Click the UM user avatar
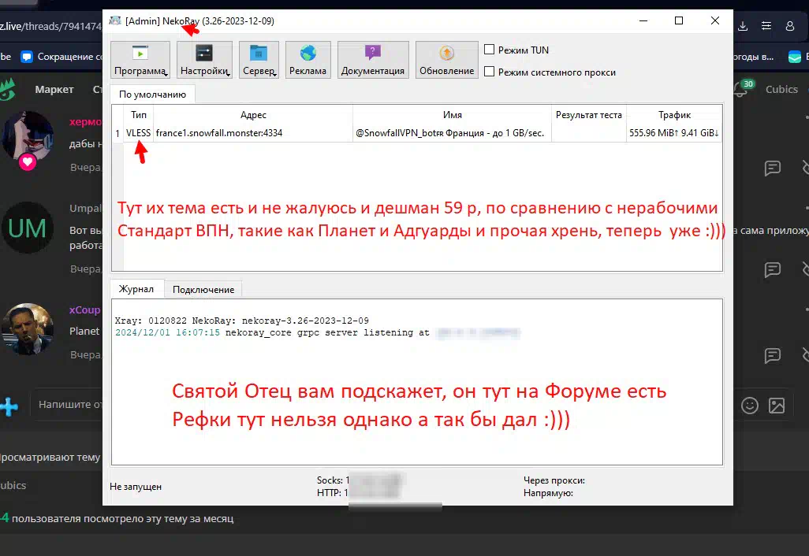Viewport: 809px width, 556px height. [28, 228]
